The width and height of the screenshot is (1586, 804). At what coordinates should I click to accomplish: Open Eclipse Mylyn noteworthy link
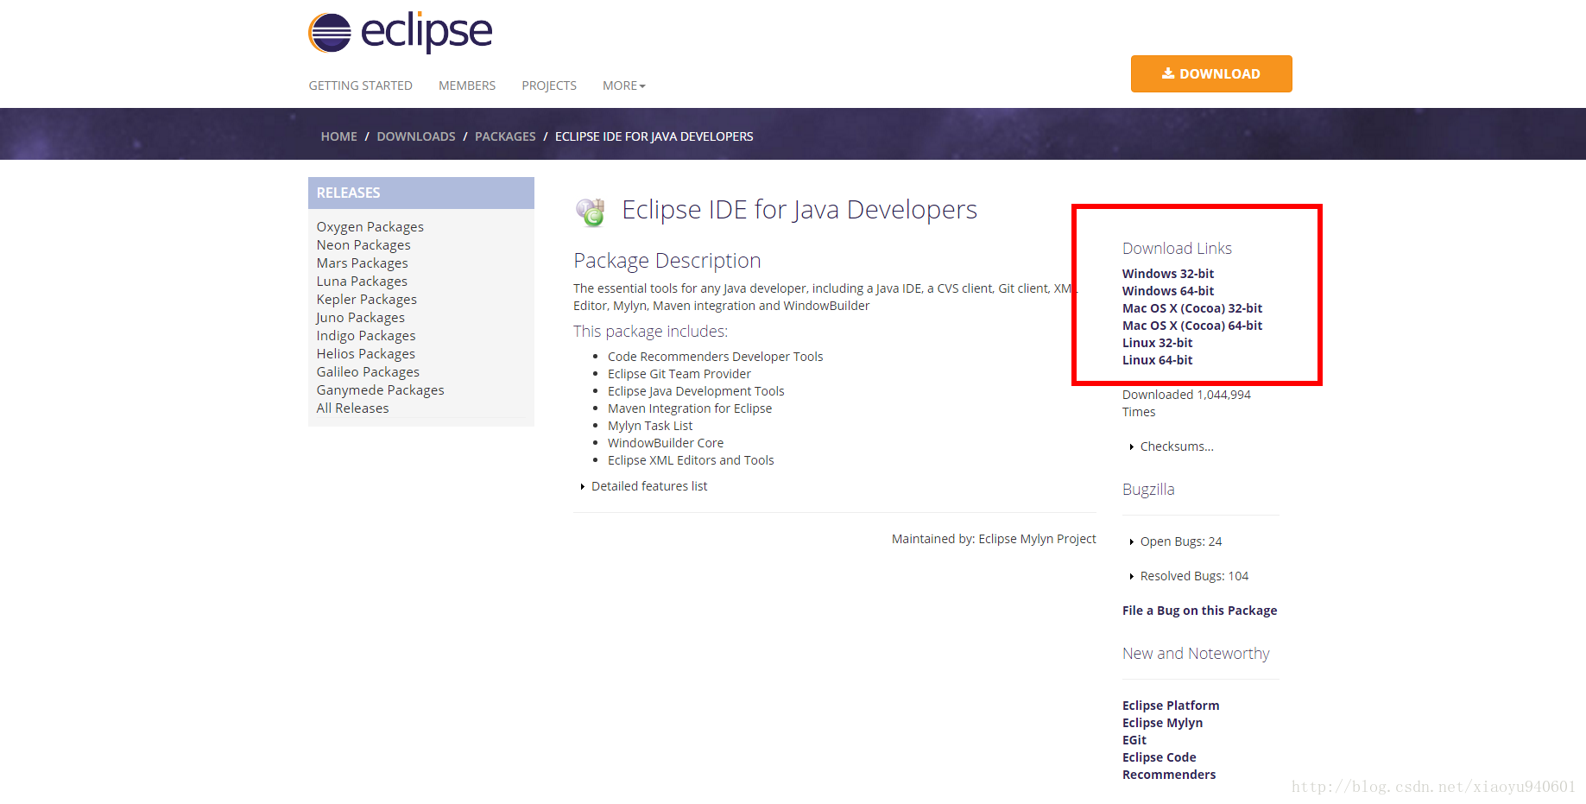pyautogui.click(x=1162, y=723)
